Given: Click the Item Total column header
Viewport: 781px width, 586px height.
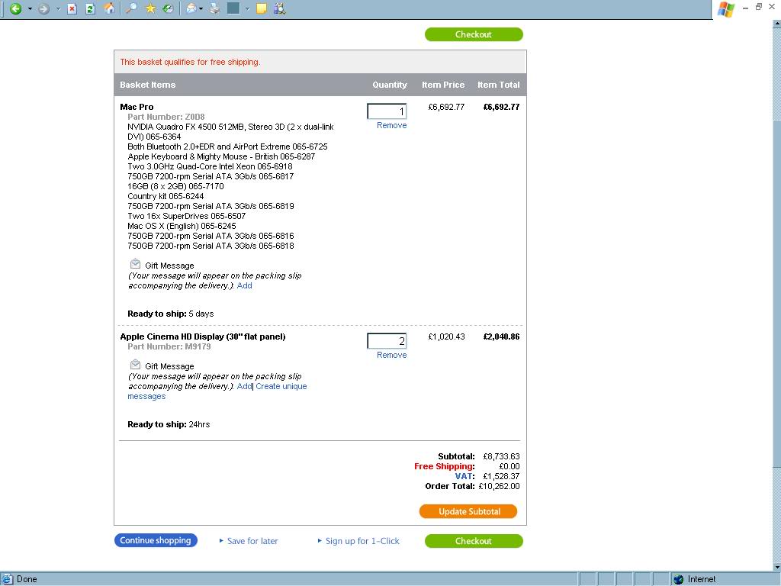Looking at the screenshot, I should tap(499, 85).
